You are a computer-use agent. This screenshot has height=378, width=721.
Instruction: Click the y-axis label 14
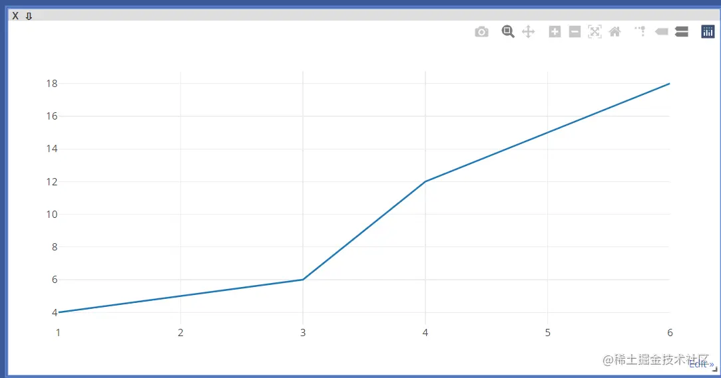(x=52, y=149)
